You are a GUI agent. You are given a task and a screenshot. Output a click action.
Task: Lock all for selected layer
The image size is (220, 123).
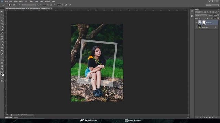pos(207,18)
